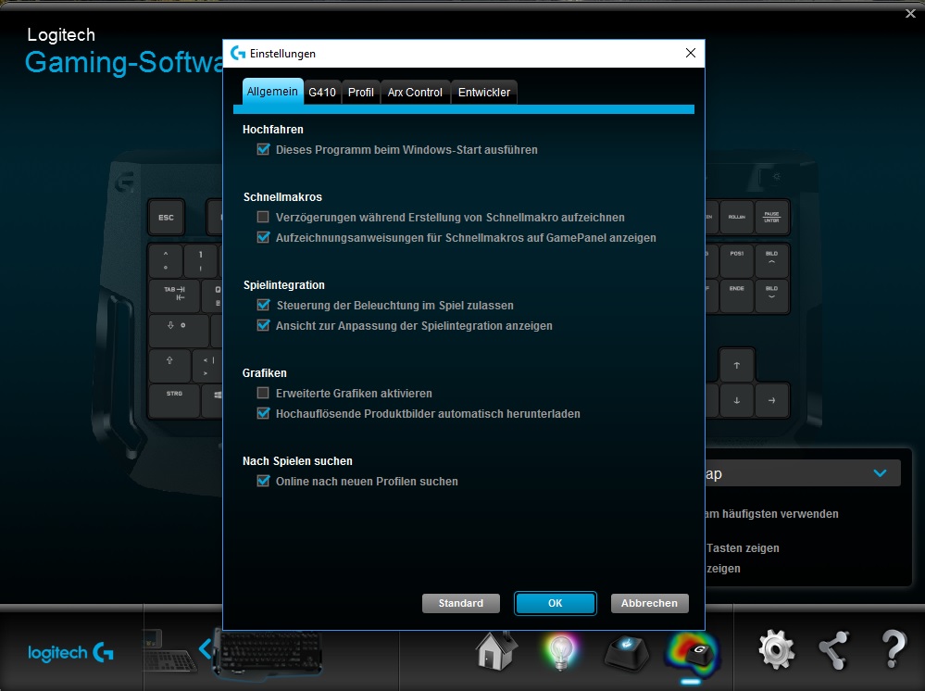The width and height of the screenshot is (925, 691).
Task: Switch to the Allgemein tab
Action: (x=272, y=92)
